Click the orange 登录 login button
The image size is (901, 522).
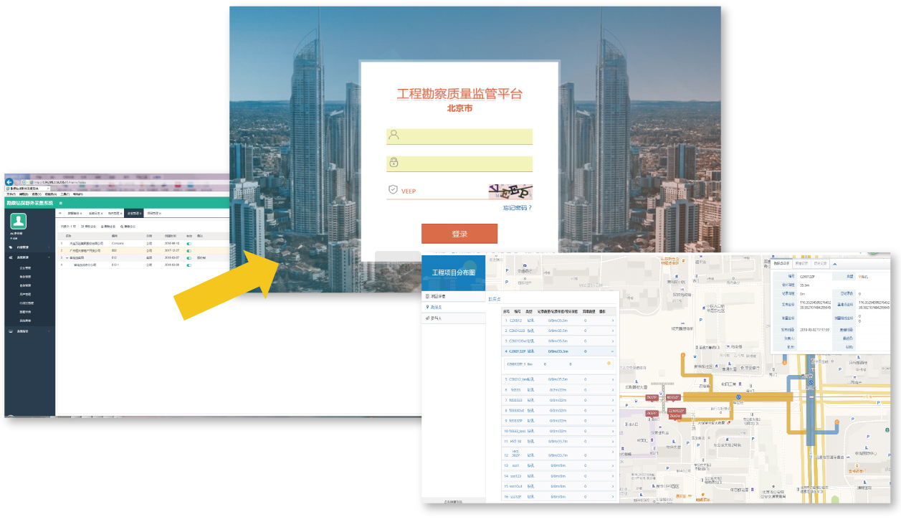(x=459, y=234)
